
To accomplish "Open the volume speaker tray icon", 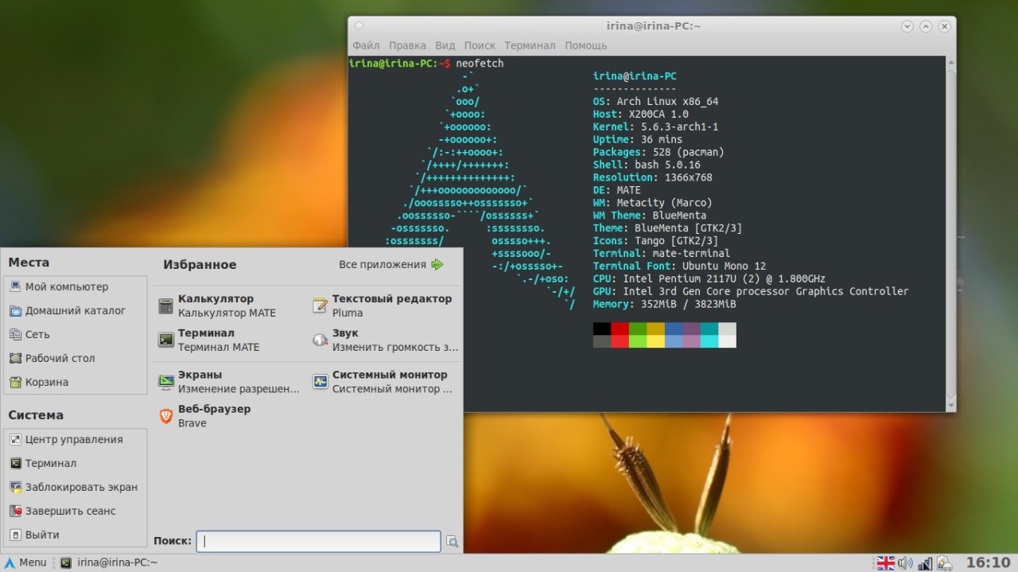I will [905, 563].
